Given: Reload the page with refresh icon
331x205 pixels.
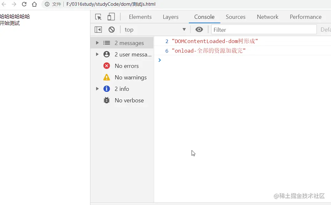Looking at the screenshot, I should tap(24, 4).
